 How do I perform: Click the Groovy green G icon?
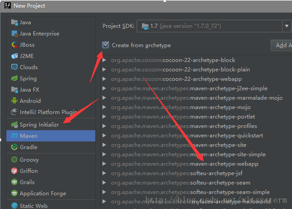pyautogui.click(x=14, y=159)
